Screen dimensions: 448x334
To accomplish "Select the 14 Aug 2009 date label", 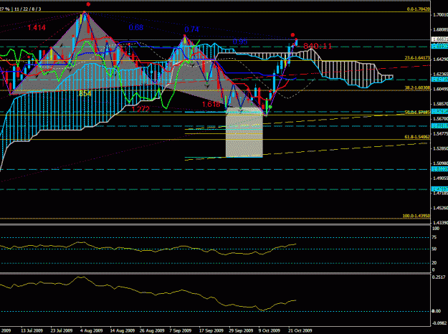I will [x=123, y=330].
